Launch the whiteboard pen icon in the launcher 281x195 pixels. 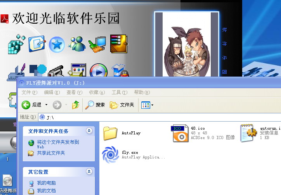pyautogui.click(x=37, y=44)
